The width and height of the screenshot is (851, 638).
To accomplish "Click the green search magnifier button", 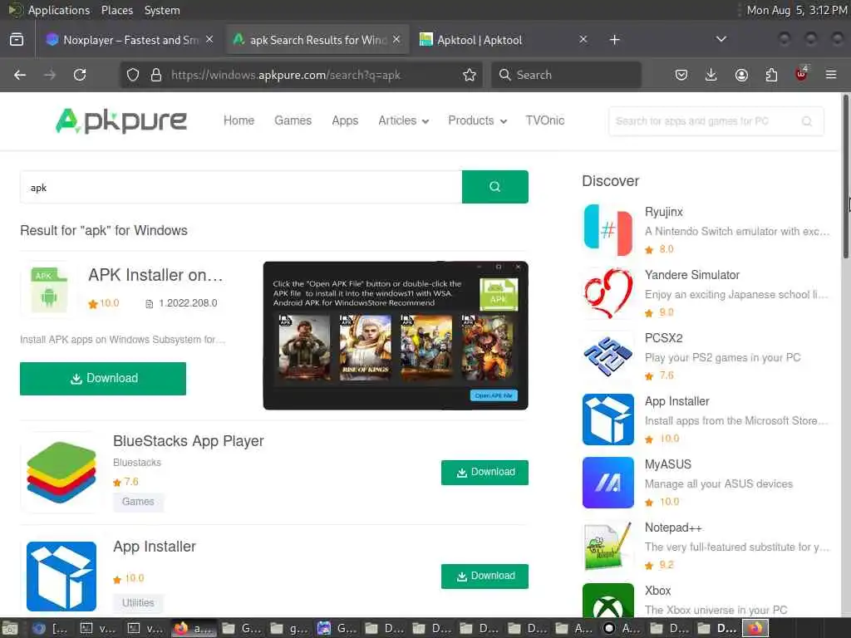I will 495,187.
